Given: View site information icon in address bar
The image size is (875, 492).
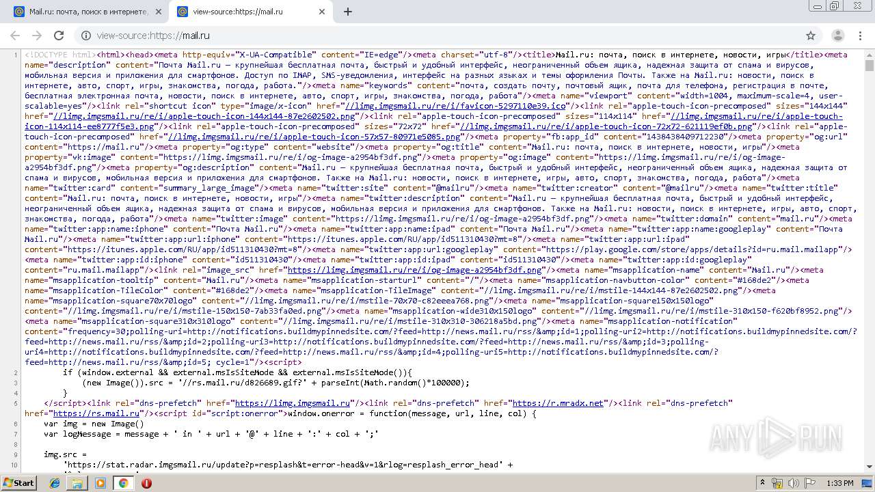Looking at the screenshot, I should click(86, 36).
